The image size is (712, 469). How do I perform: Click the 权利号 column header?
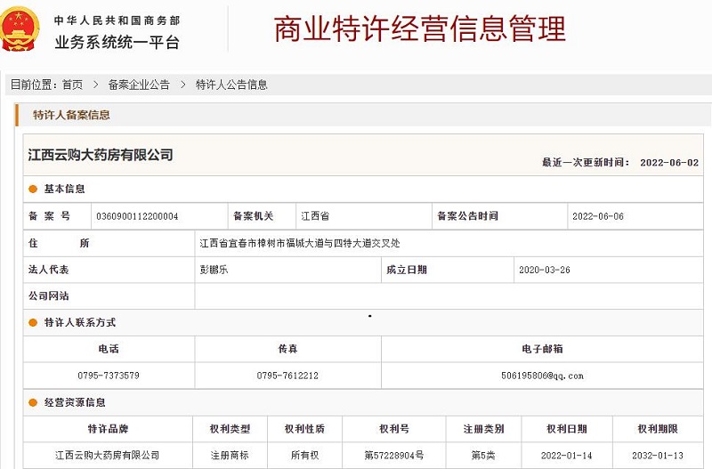[394, 429]
